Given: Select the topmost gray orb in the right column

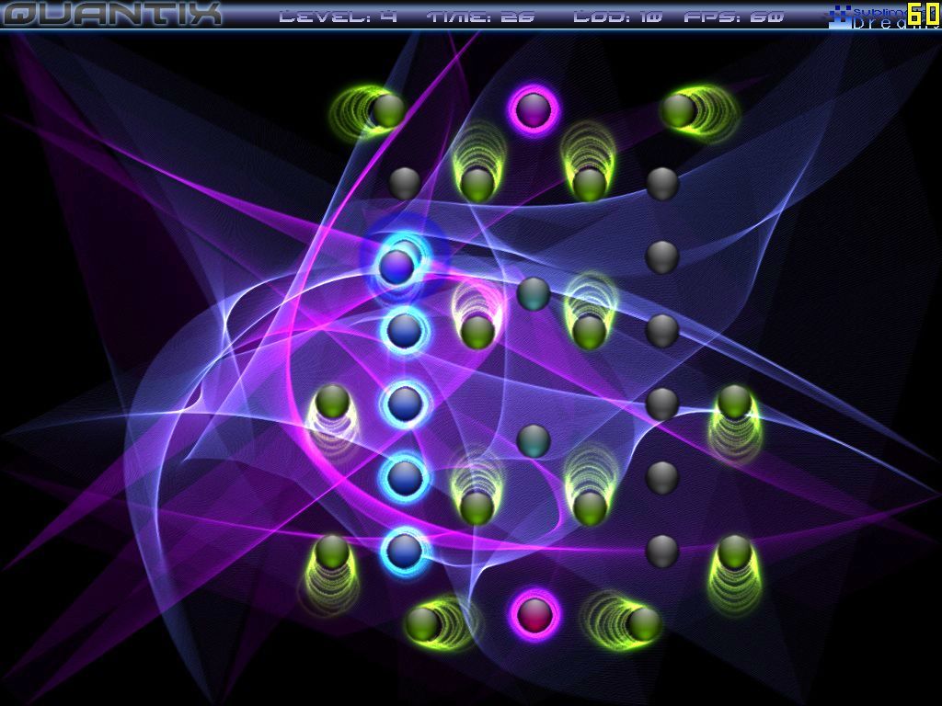Looking at the screenshot, I should point(662,184).
